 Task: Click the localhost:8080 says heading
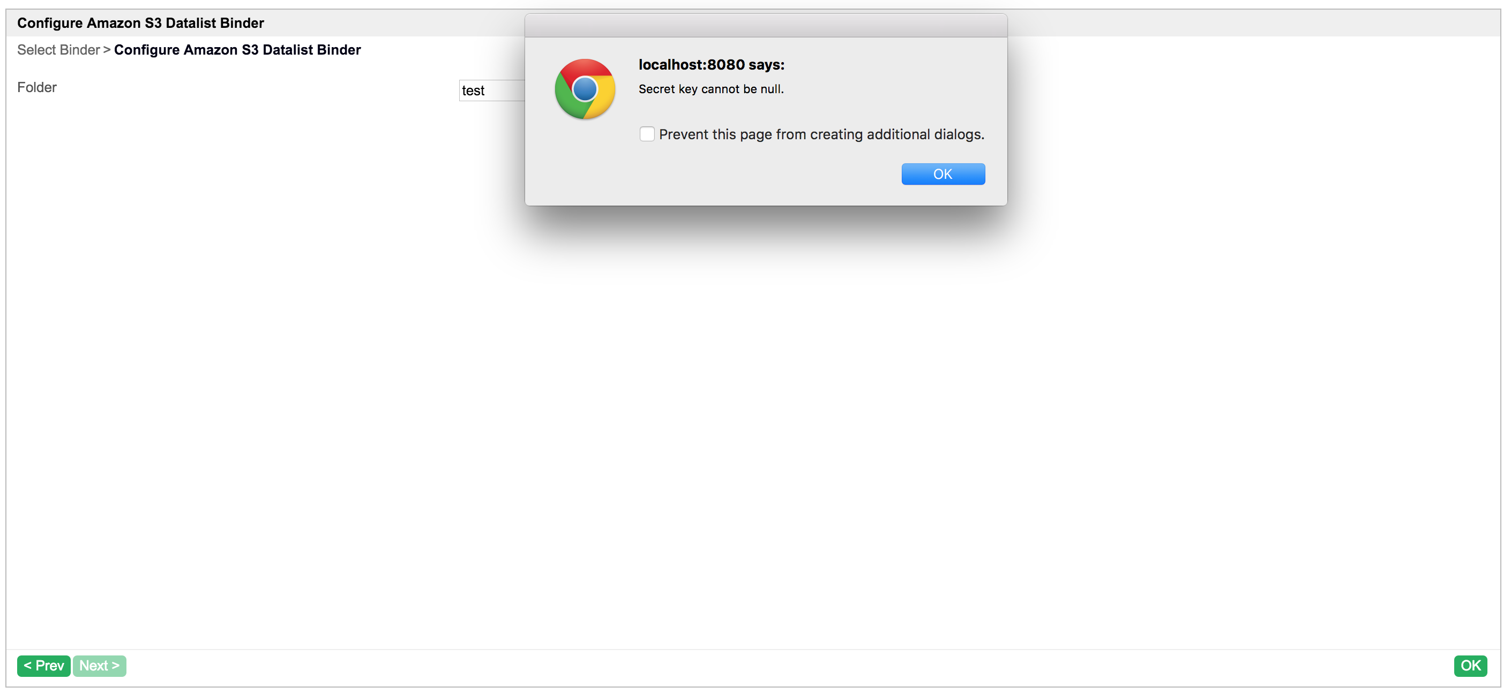[711, 64]
